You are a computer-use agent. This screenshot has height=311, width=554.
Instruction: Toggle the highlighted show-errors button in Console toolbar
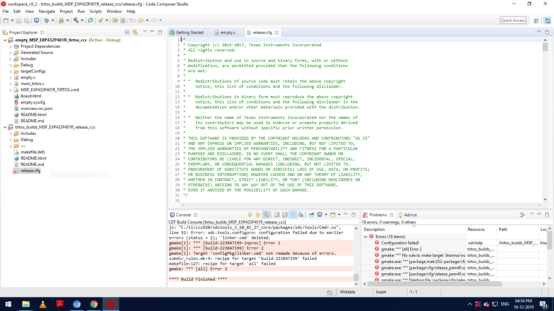[x=266, y=215]
